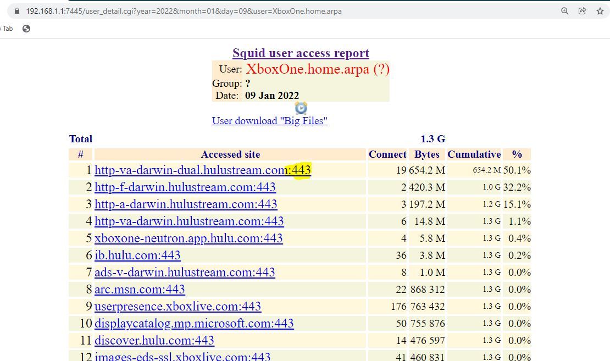610x361 pixels.
Task: Open userpresence.xboxlive.com:443 link
Action: pos(178,307)
